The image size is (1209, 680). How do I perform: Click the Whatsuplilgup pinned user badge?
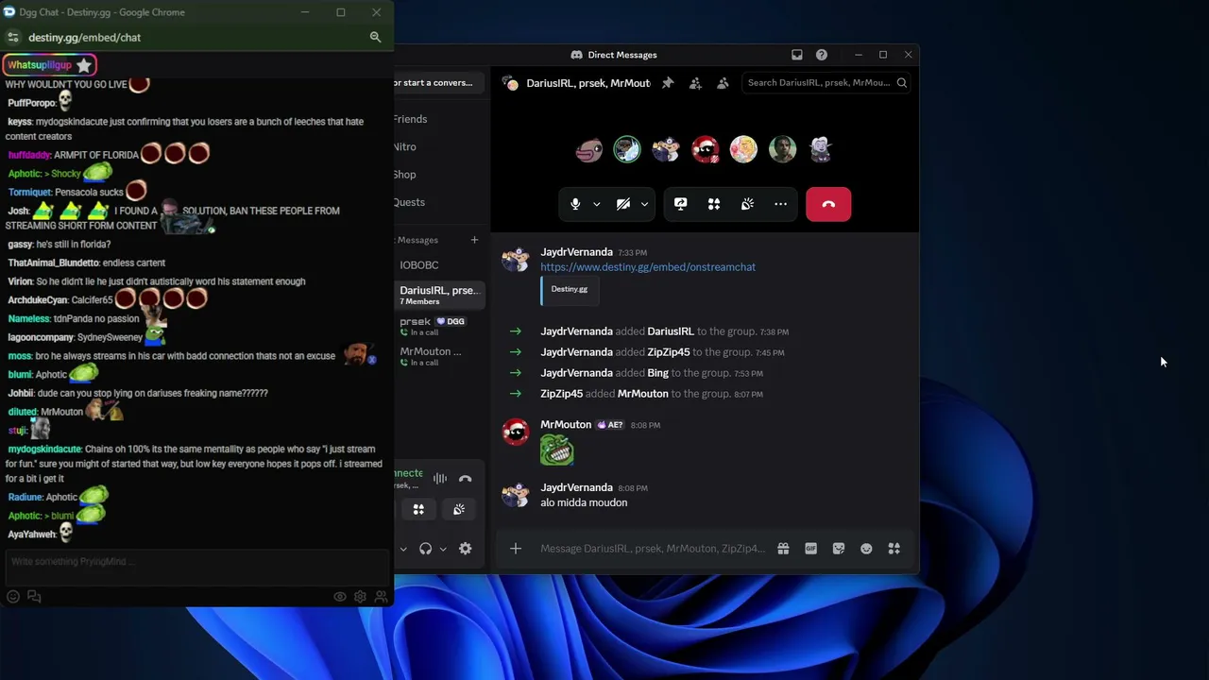50,65
